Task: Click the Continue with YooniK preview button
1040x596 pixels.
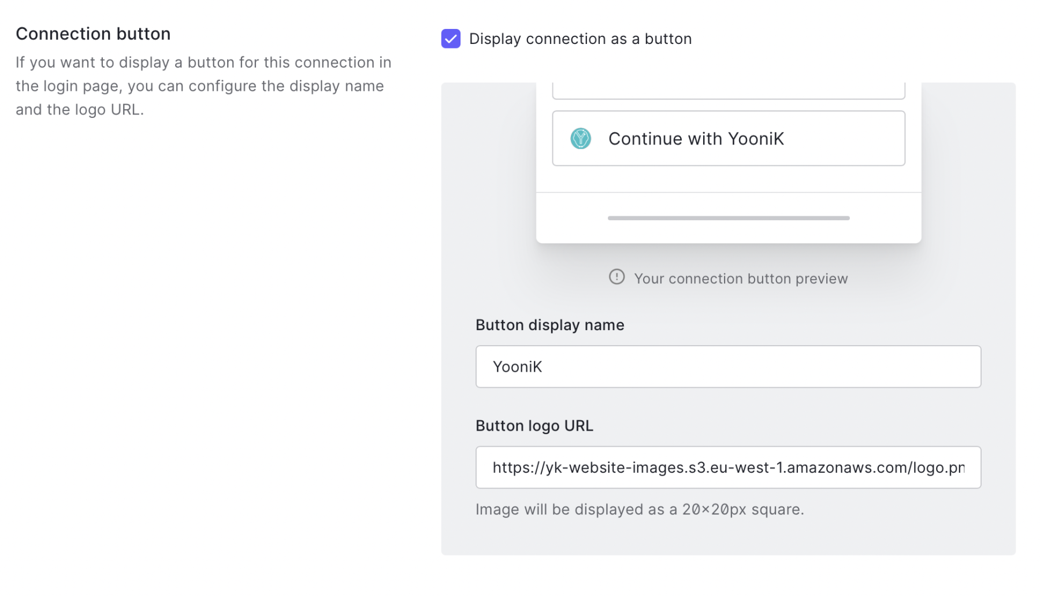Action: [x=728, y=139]
